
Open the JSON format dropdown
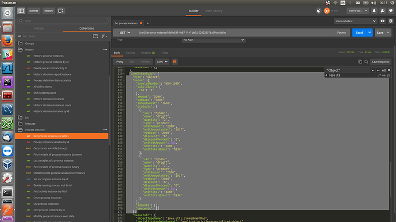[x=162, y=62]
